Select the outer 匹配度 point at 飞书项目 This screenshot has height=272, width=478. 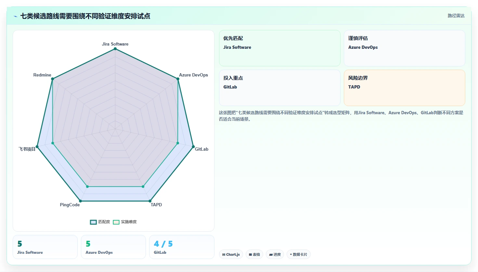37,147
